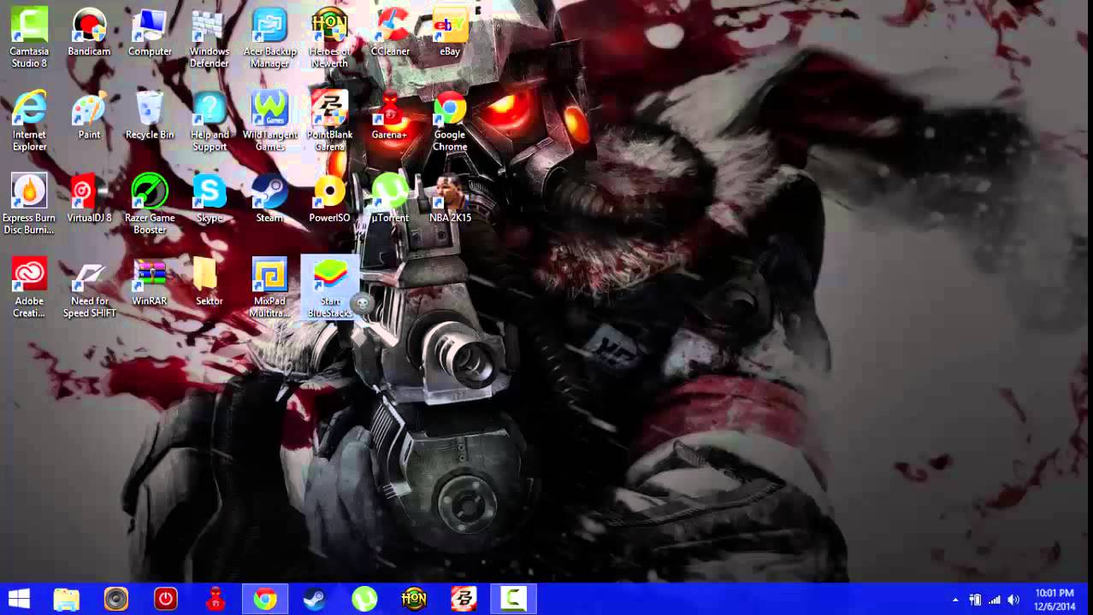Launch VirtualDJ 8 desktop shortcut
Image resolution: width=1093 pixels, height=615 pixels.
point(90,199)
